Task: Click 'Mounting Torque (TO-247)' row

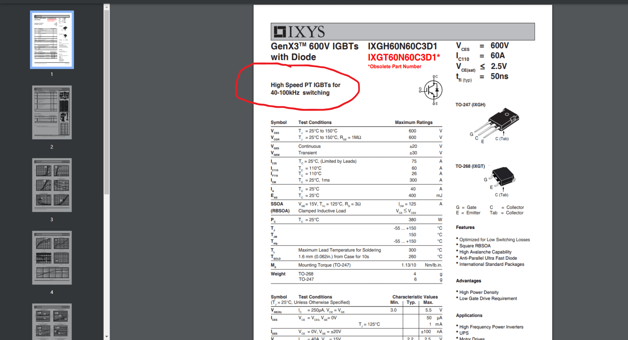Action: pyautogui.click(x=356, y=265)
